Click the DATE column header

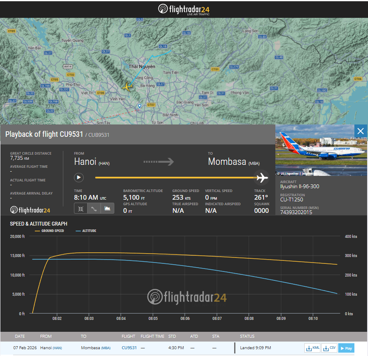click(x=20, y=336)
